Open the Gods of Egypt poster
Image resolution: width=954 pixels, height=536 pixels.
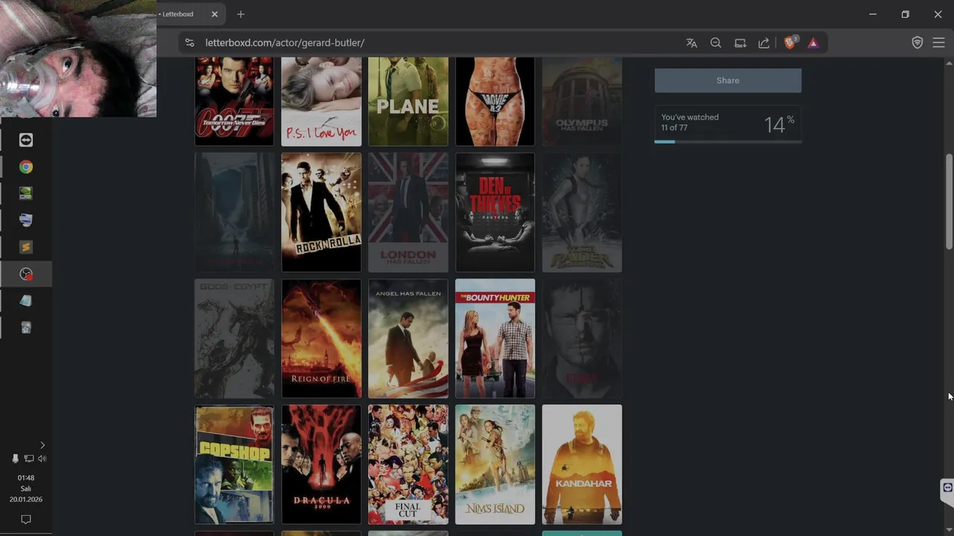(234, 339)
